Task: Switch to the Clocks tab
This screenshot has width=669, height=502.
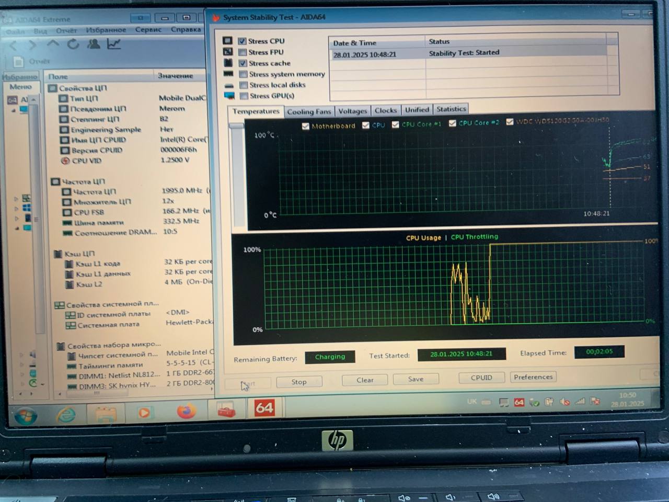Action: tap(386, 110)
